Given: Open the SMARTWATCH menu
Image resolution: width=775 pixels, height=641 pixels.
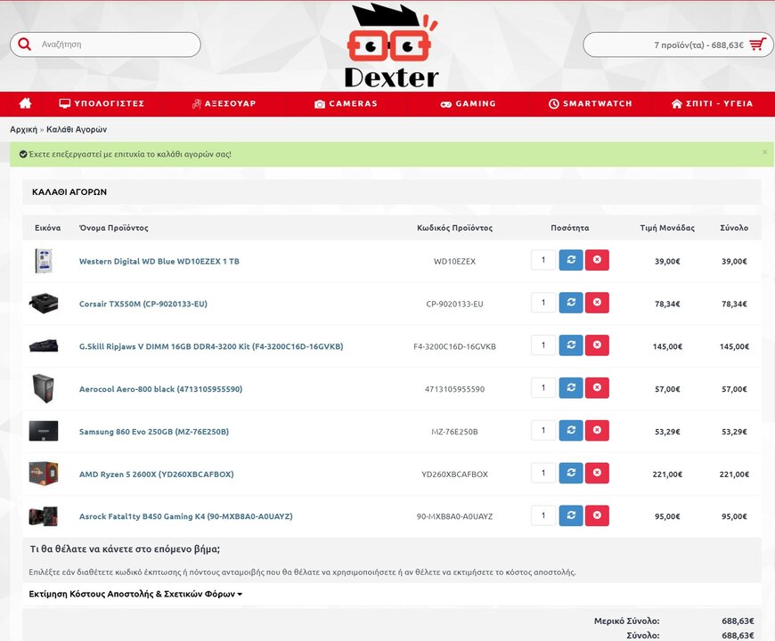Looking at the screenshot, I should coord(590,103).
